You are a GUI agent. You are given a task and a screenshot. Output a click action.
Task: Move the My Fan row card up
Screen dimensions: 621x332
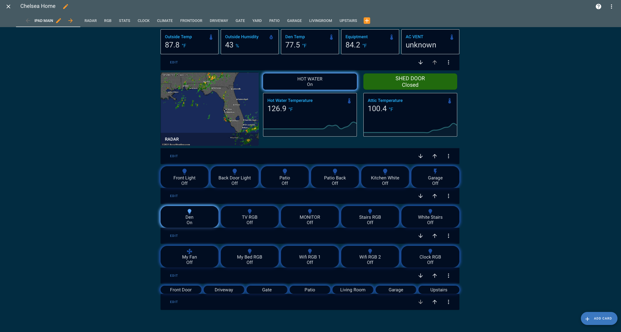click(x=434, y=276)
